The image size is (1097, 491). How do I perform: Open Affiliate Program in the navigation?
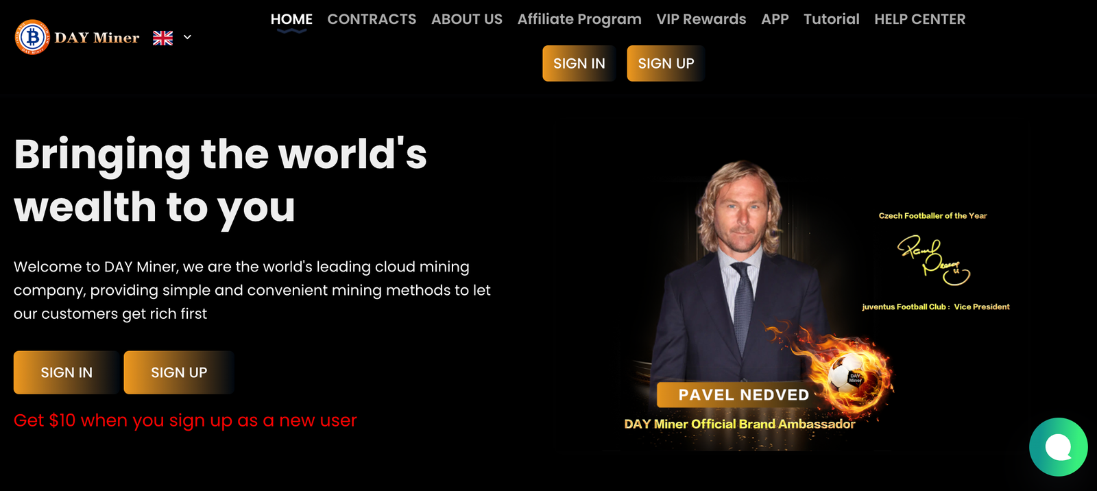[x=579, y=19]
